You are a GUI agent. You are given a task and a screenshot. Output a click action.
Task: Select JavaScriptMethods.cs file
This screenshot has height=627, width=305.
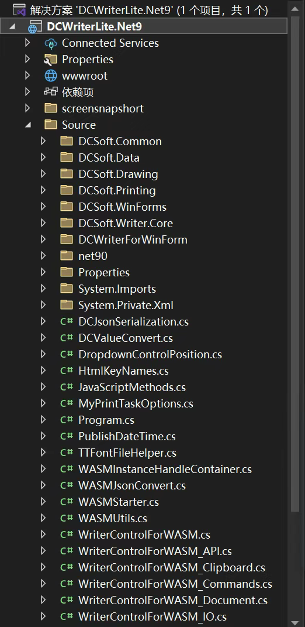pyautogui.click(x=132, y=387)
